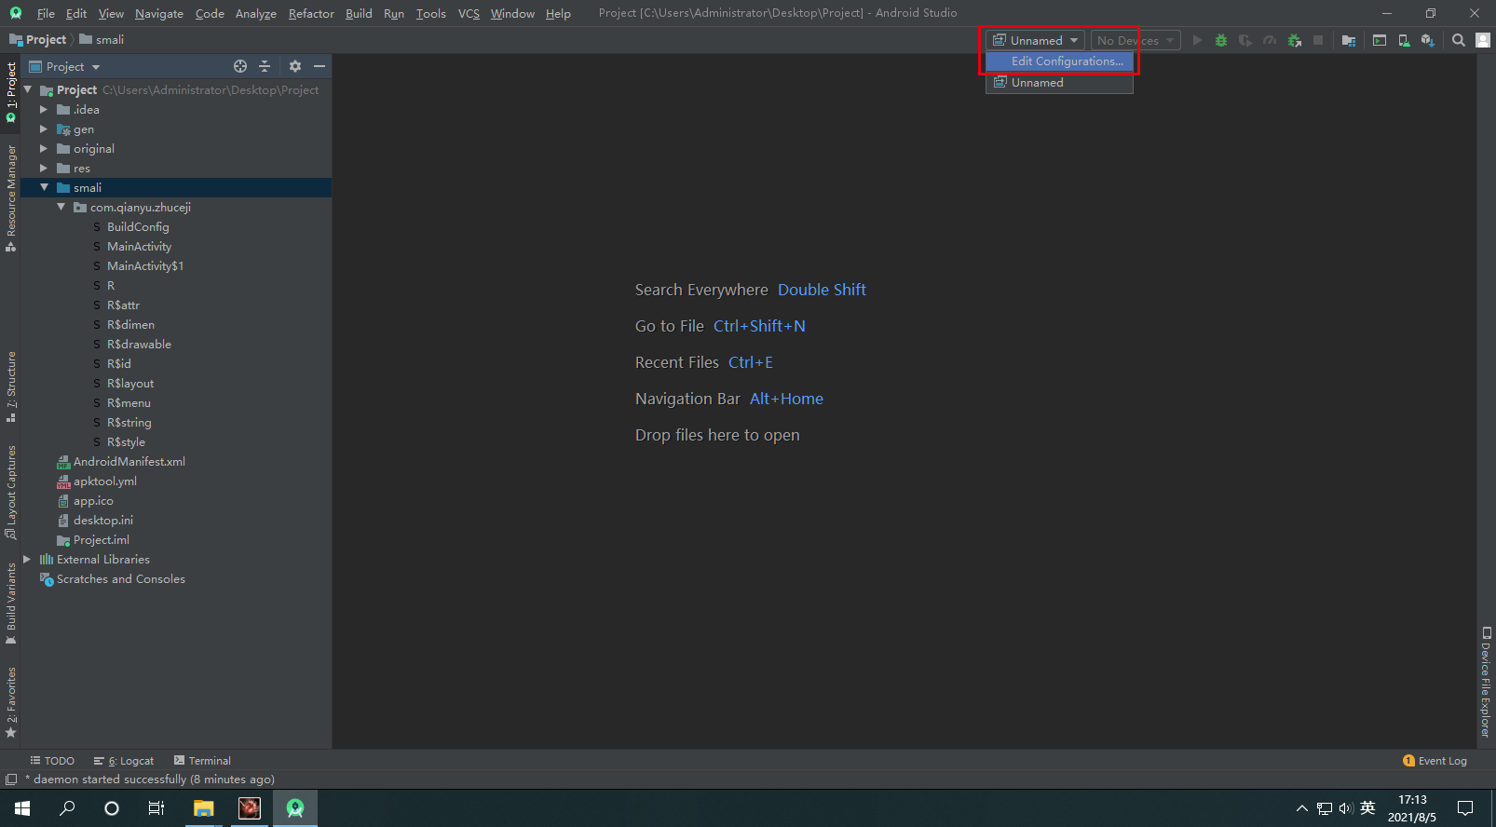
Task: Open the No Devices dropdown
Action: coord(1136,40)
